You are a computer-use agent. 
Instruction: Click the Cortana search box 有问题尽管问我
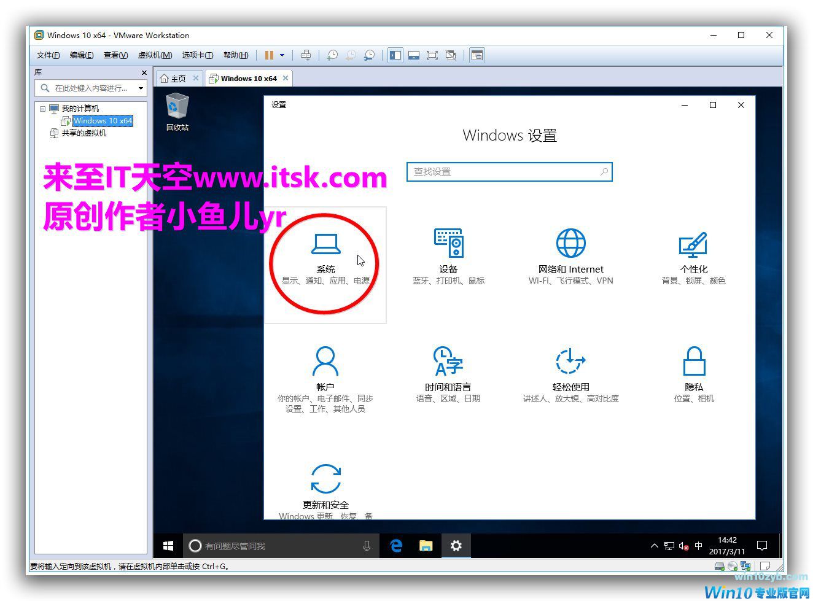point(282,546)
